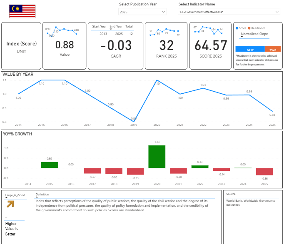
Task: Select the green 2020 growth bar
Action: 157,157
